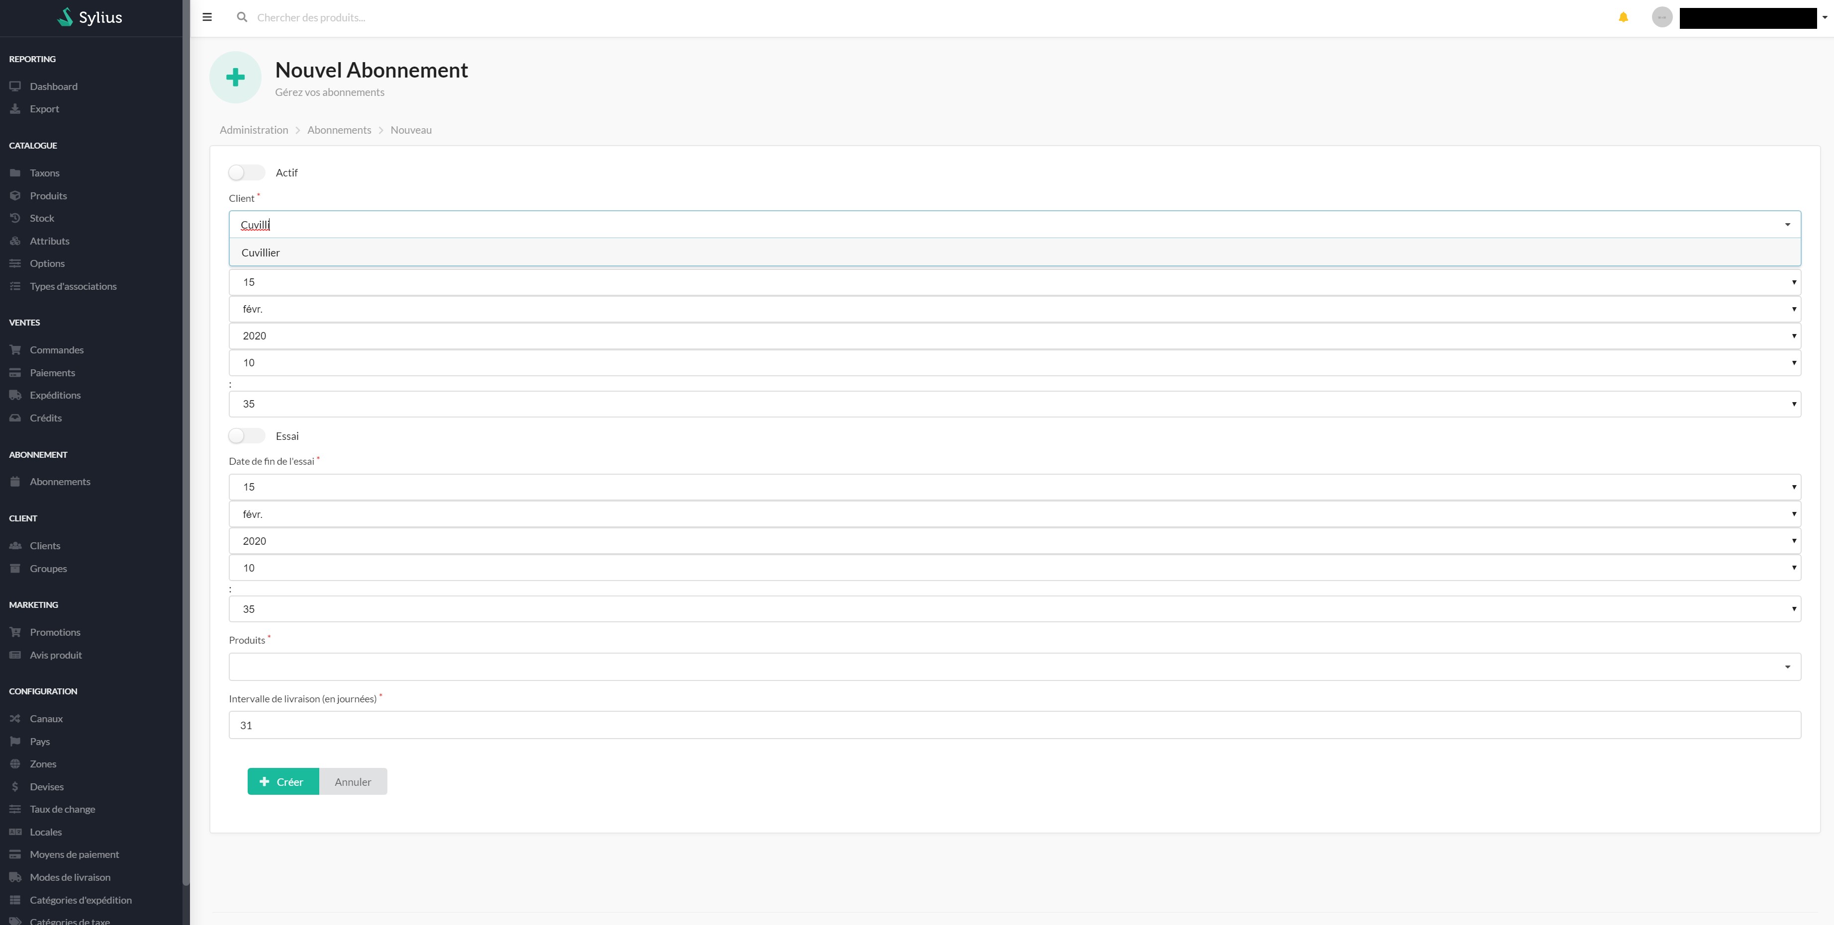Click the search magnifier icon
This screenshot has height=925, width=1834.
coord(241,17)
